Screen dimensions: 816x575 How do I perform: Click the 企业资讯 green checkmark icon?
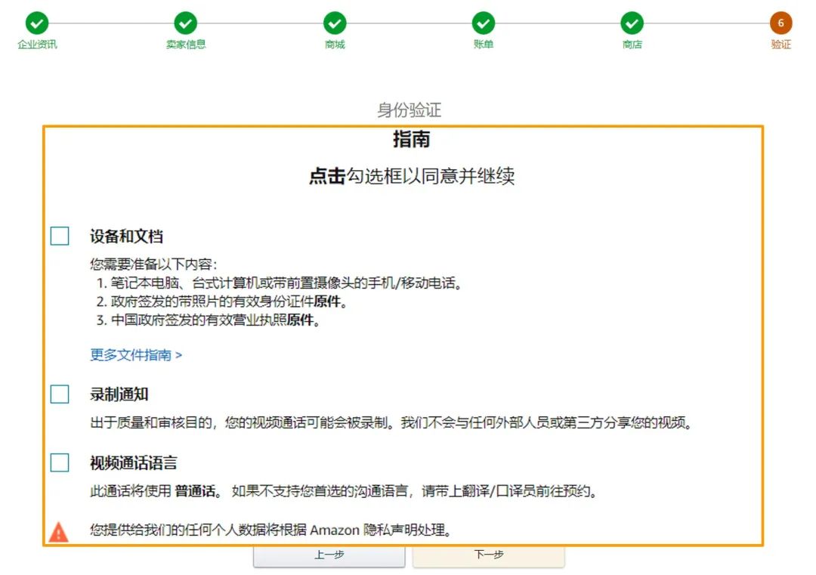pyautogui.click(x=37, y=23)
